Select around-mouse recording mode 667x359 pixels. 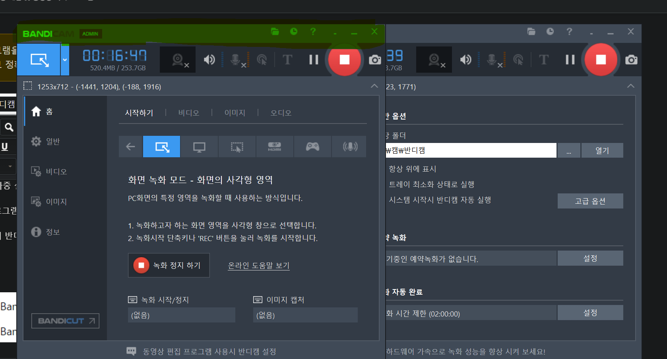(237, 147)
